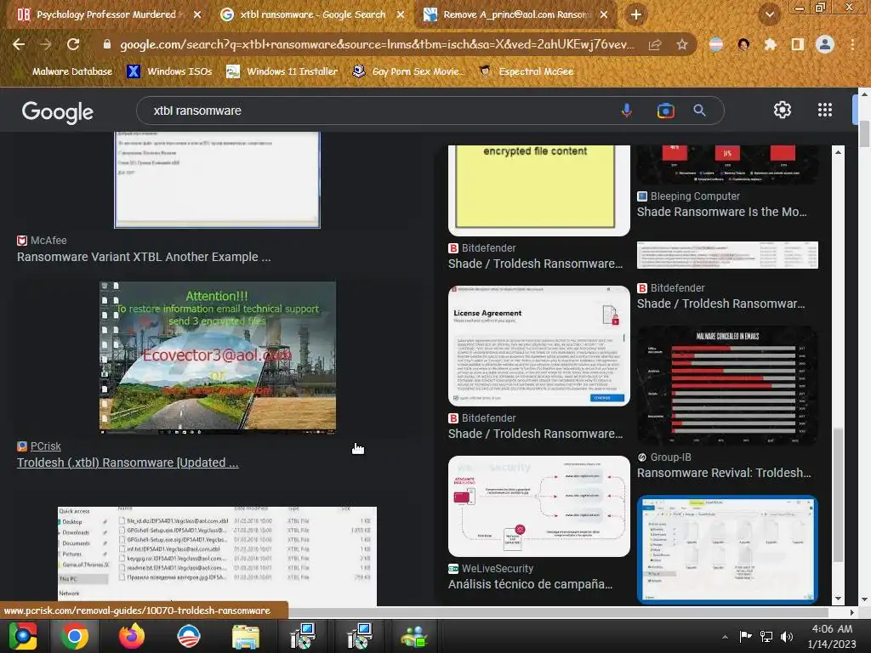
Task: Open the volume speaker tray icon
Action: click(787, 636)
